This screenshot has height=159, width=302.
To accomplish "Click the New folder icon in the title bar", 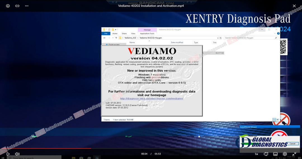I will point(113,30).
